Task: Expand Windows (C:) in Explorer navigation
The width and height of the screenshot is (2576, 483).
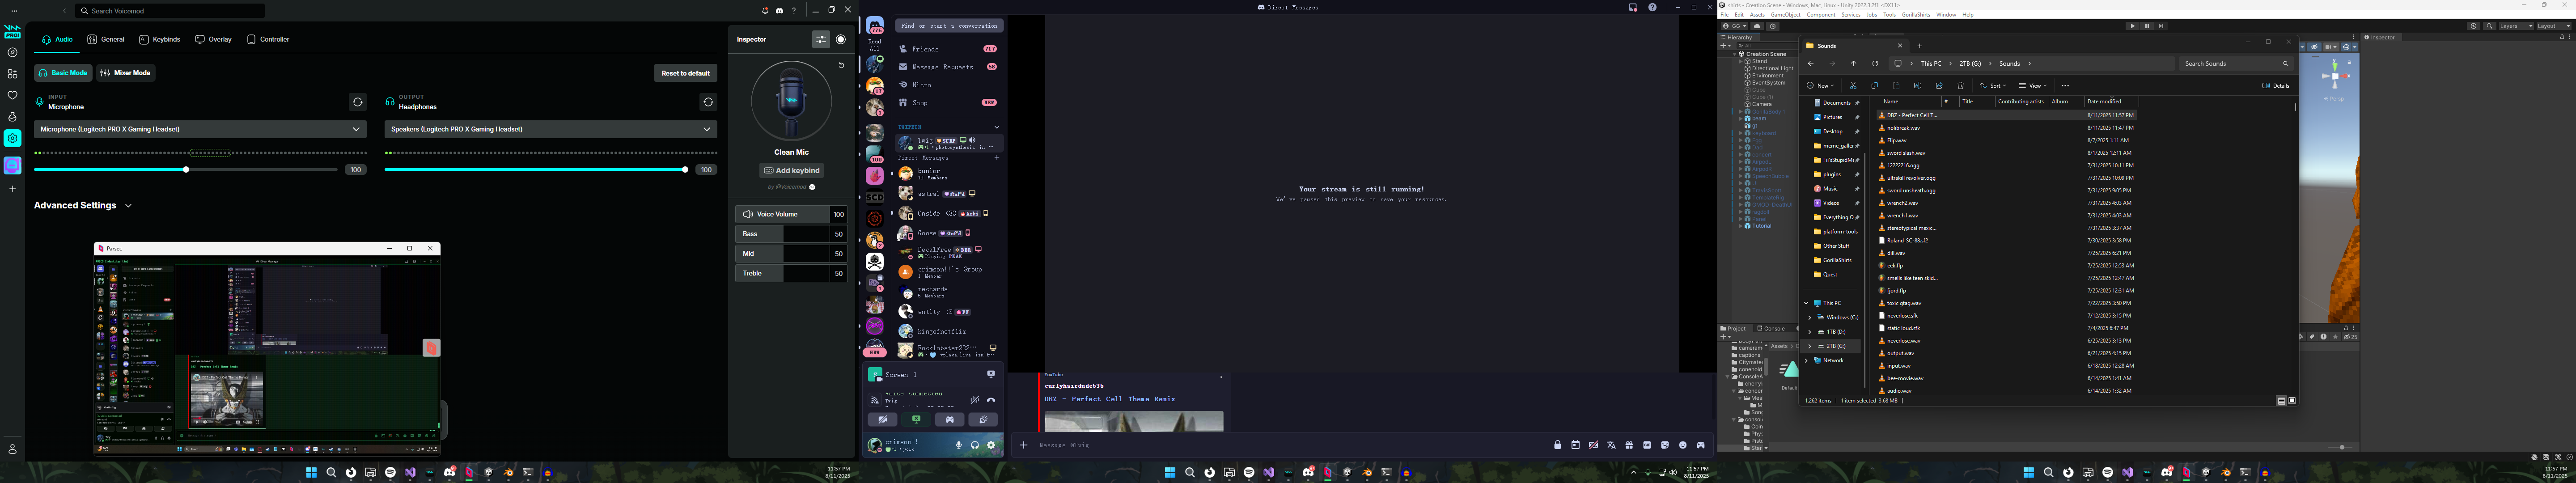Action: 1810,318
